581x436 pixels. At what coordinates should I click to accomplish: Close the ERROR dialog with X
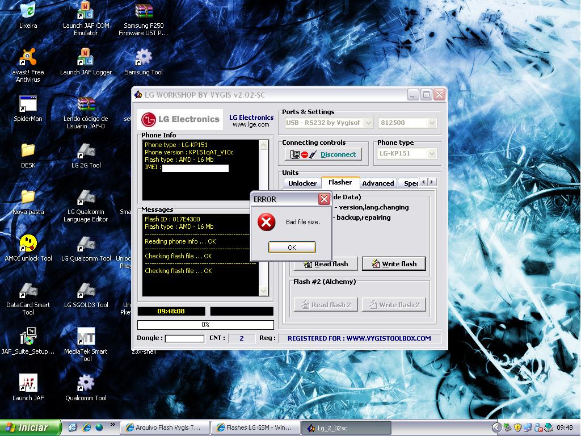coord(324,199)
